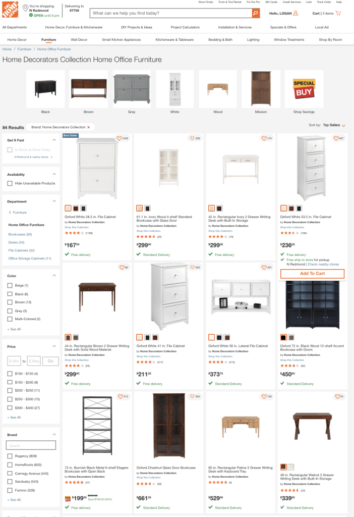Remove Home Decorators Collection brand filter
This screenshot has width=354, height=517.
pyautogui.click(x=88, y=127)
